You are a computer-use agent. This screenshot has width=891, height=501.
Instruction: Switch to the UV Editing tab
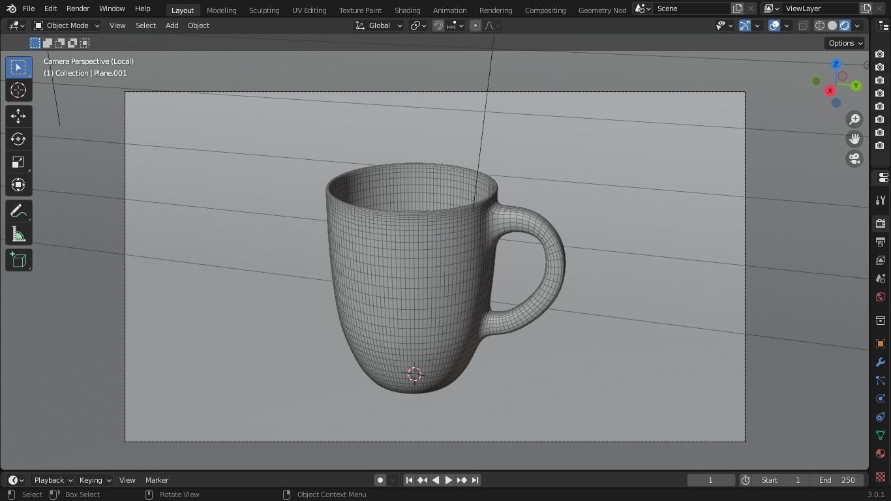click(x=309, y=10)
